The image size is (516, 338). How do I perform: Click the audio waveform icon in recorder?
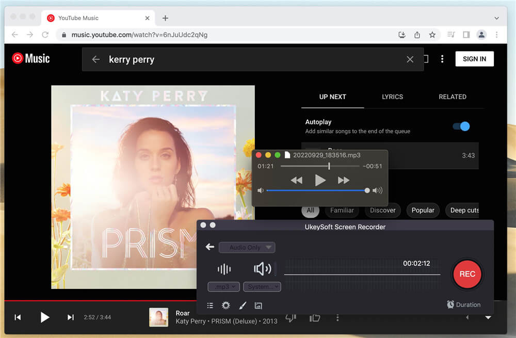tap(224, 269)
